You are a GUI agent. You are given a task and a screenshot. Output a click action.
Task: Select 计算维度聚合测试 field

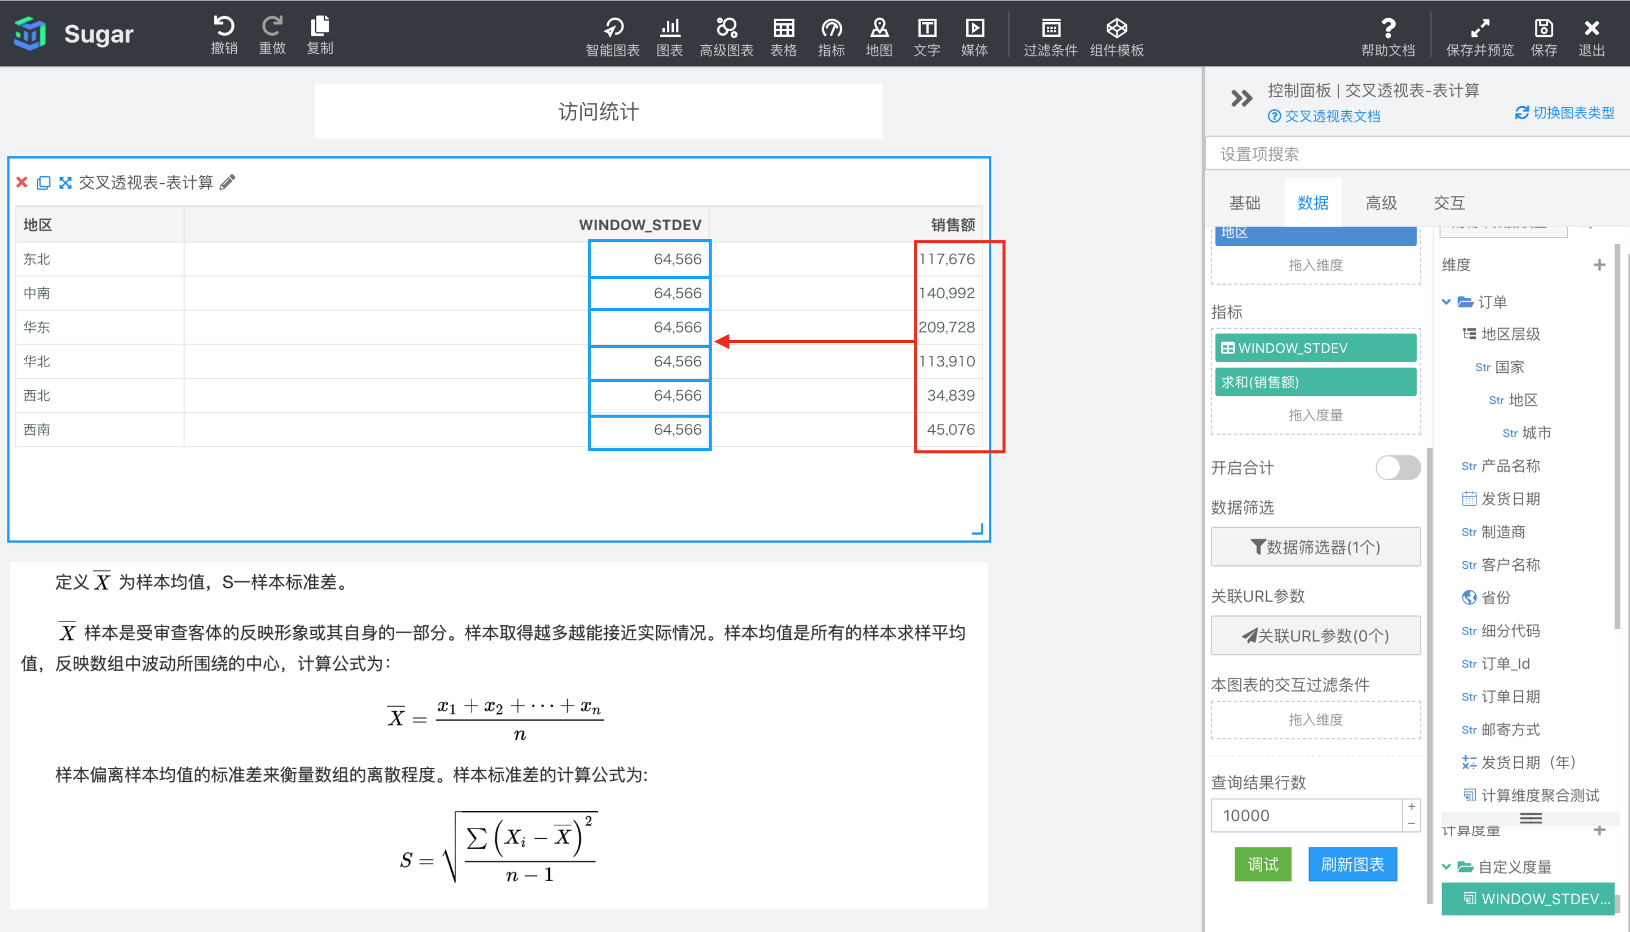coord(1530,795)
